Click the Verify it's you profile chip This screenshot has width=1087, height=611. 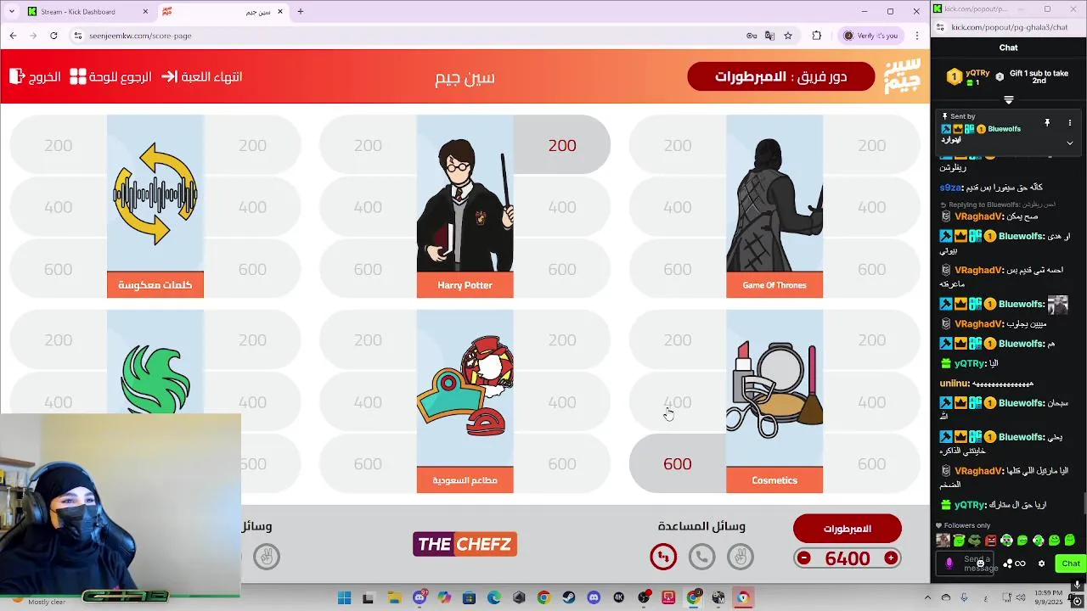click(870, 36)
